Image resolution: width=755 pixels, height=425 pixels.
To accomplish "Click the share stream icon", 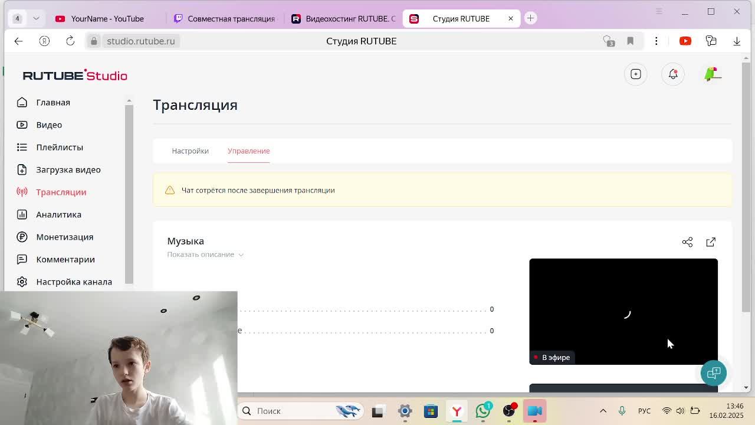I will coord(687,242).
